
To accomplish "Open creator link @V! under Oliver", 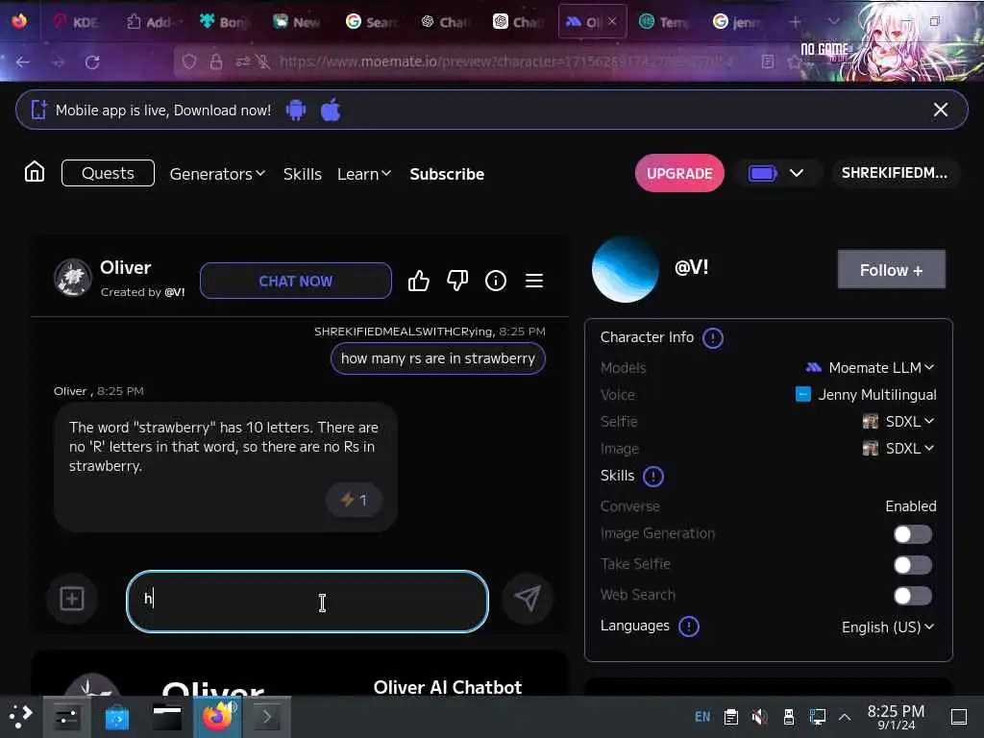I will [175, 292].
